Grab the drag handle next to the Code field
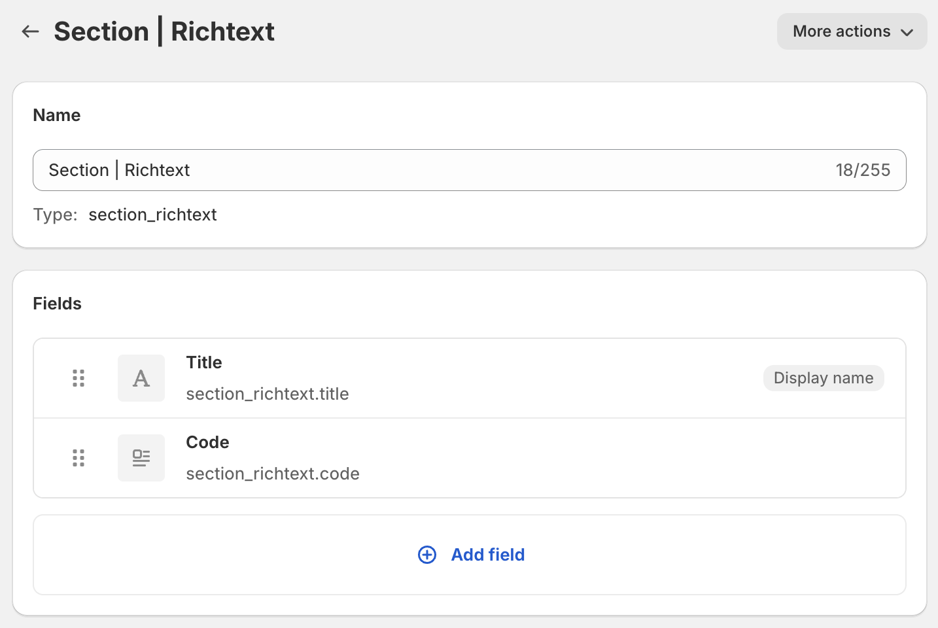This screenshot has height=628, width=938. [x=78, y=458]
